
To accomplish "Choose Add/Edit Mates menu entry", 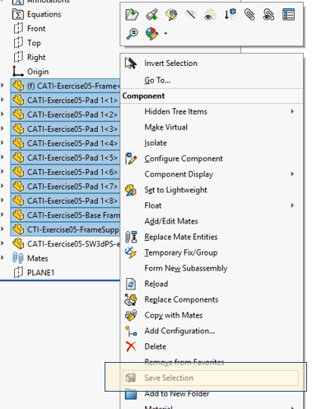I will tap(212, 221).
